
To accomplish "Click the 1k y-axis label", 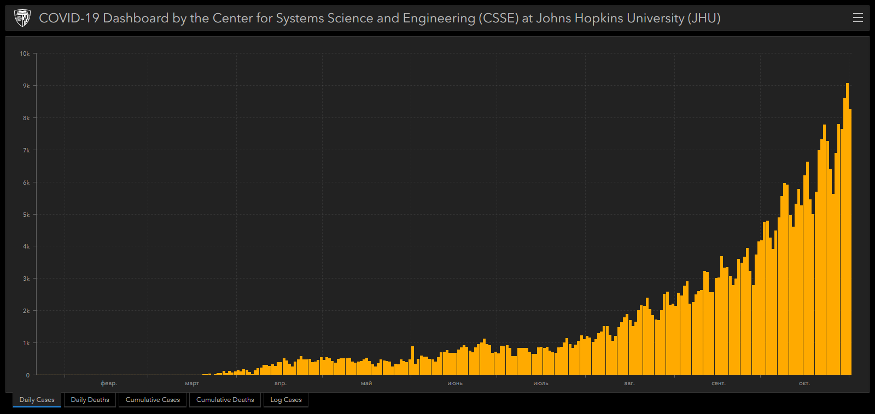I will pos(26,343).
